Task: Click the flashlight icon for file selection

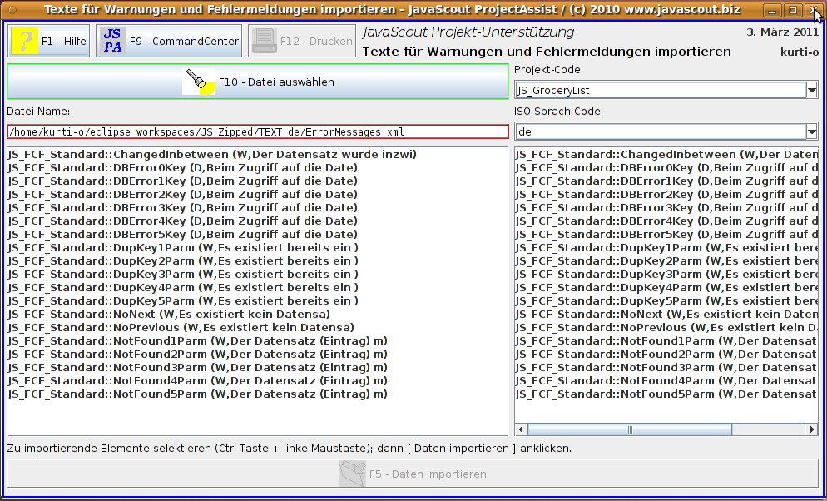Action: pyautogui.click(x=199, y=82)
